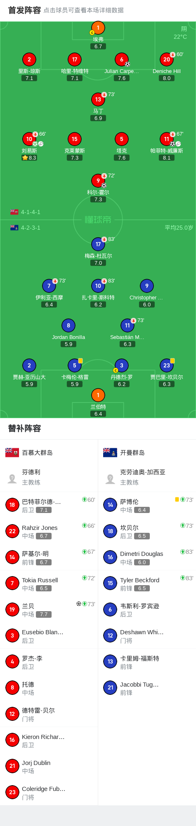Open goalkeeper 兰伯特 orange number 1 icon
The width and height of the screenshot is (196, 826).
(x=98, y=395)
